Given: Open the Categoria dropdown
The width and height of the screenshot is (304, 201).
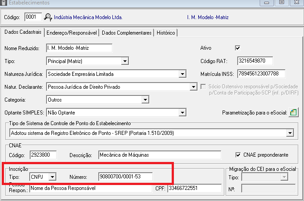Looking at the screenshot, I should [x=144, y=100].
